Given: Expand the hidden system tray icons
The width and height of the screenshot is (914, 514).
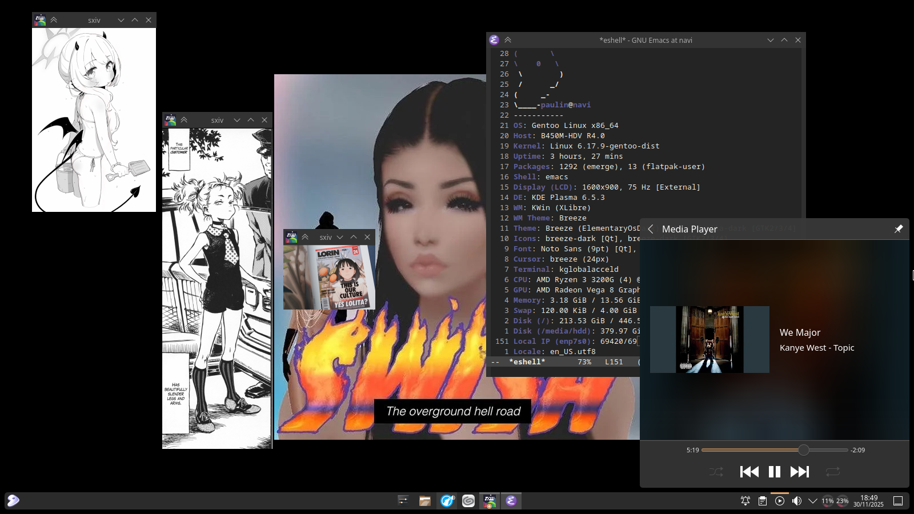Looking at the screenshot, I should click(813, 501).
